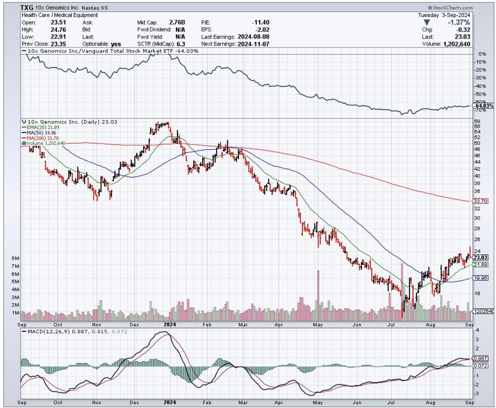Click the blue 19.96 axis price tag
Viewport: 496px width, 408px height.
click(480, 278)
